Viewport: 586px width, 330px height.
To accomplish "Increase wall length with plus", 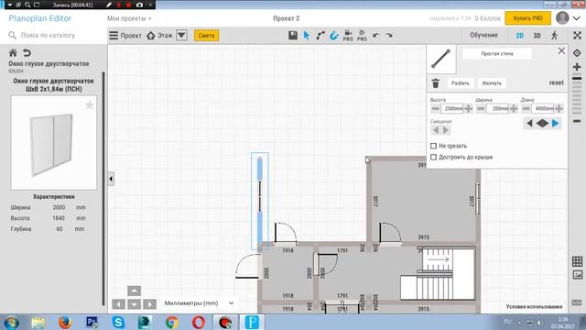I will [559, 108].
